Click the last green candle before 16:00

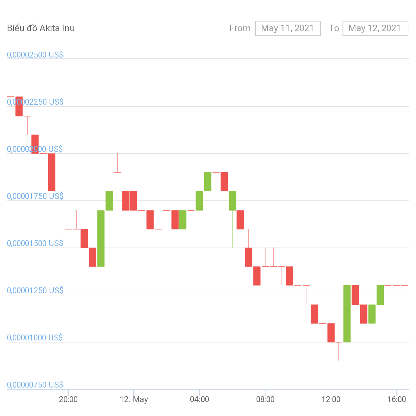[x=380, y=295]
